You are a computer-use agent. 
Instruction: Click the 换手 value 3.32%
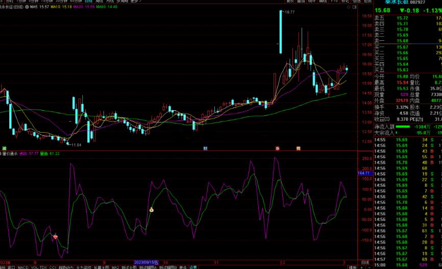click(x=402, y=107)
